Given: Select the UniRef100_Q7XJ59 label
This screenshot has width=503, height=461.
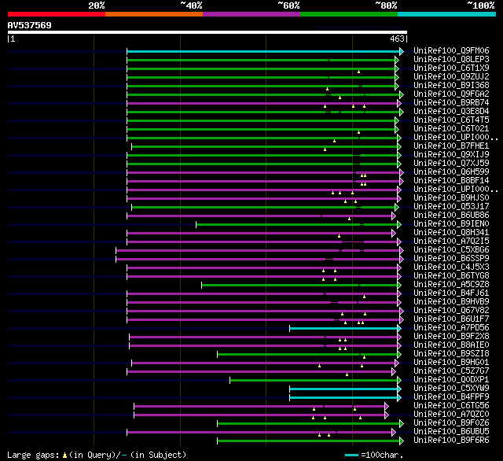Looking at the screenshot, I should coord(451,164).
